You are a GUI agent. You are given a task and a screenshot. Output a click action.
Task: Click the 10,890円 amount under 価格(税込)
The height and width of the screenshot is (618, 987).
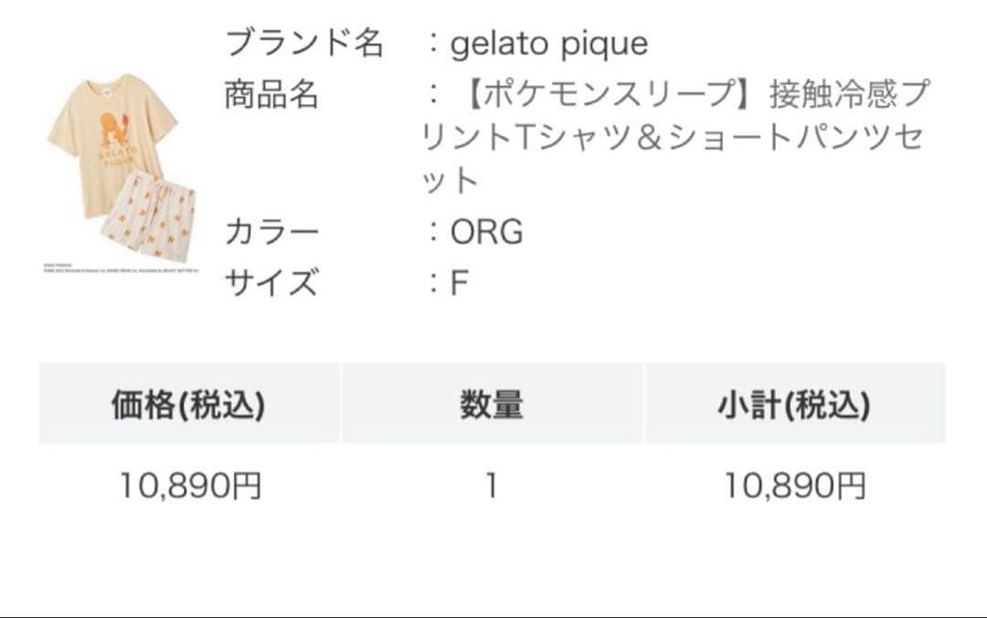tap(190, 486)
